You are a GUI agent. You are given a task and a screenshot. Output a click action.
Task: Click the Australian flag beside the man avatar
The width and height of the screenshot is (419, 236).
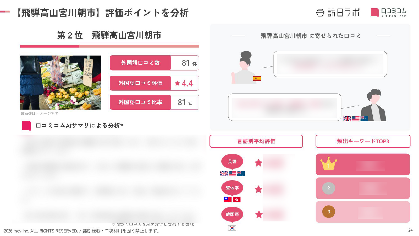point(364,119)
